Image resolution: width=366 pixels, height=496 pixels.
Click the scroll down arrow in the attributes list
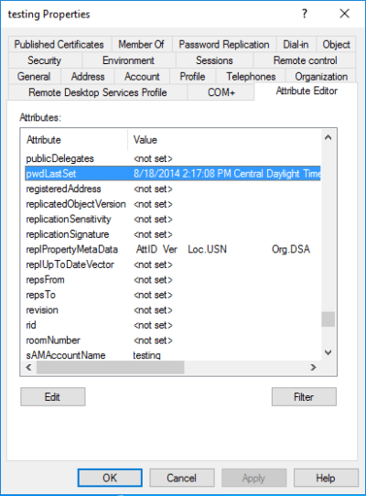[x=328, y=352]
